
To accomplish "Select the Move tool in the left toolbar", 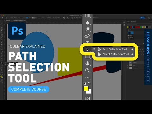I will click(x=2, y=23).
